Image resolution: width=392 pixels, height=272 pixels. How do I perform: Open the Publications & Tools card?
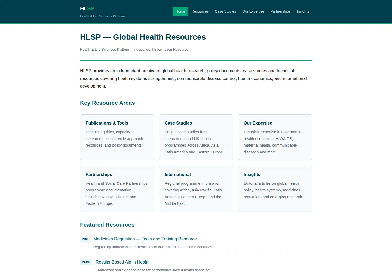coord(117,137)
